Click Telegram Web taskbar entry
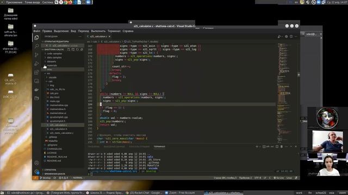This screenshot has width=348, height=195. [65, 193]
